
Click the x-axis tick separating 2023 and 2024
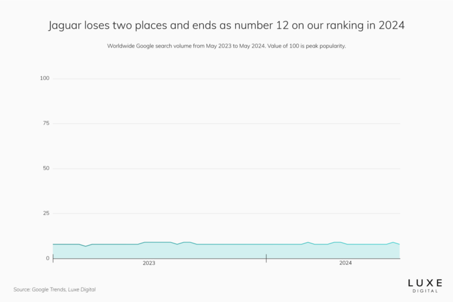click(266, 258)
